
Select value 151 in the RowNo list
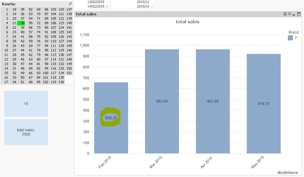69,73
